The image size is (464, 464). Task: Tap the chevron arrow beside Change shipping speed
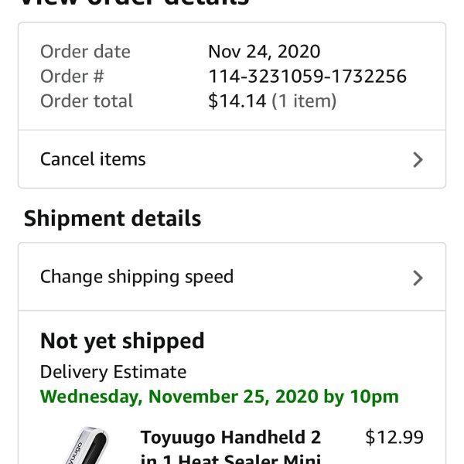418,278
